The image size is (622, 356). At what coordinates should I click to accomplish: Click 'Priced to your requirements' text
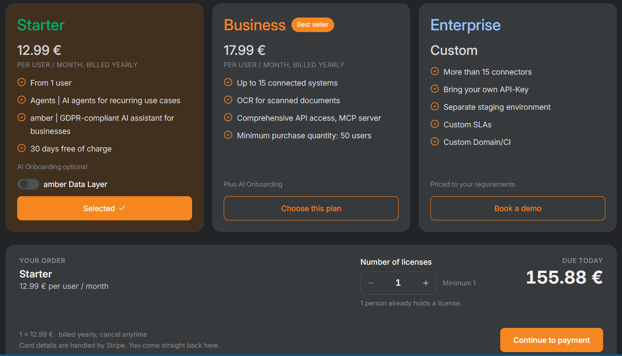click(x=473, y=184)
